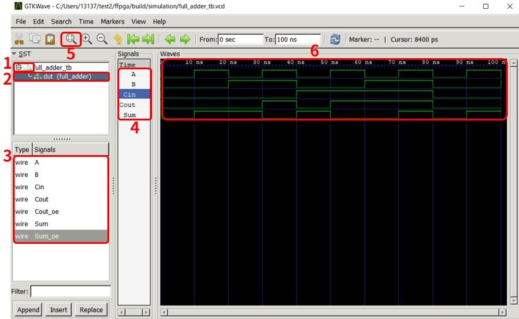Select signal Sum in the Signals pane
519x319 pixels.
click(134, 115)
